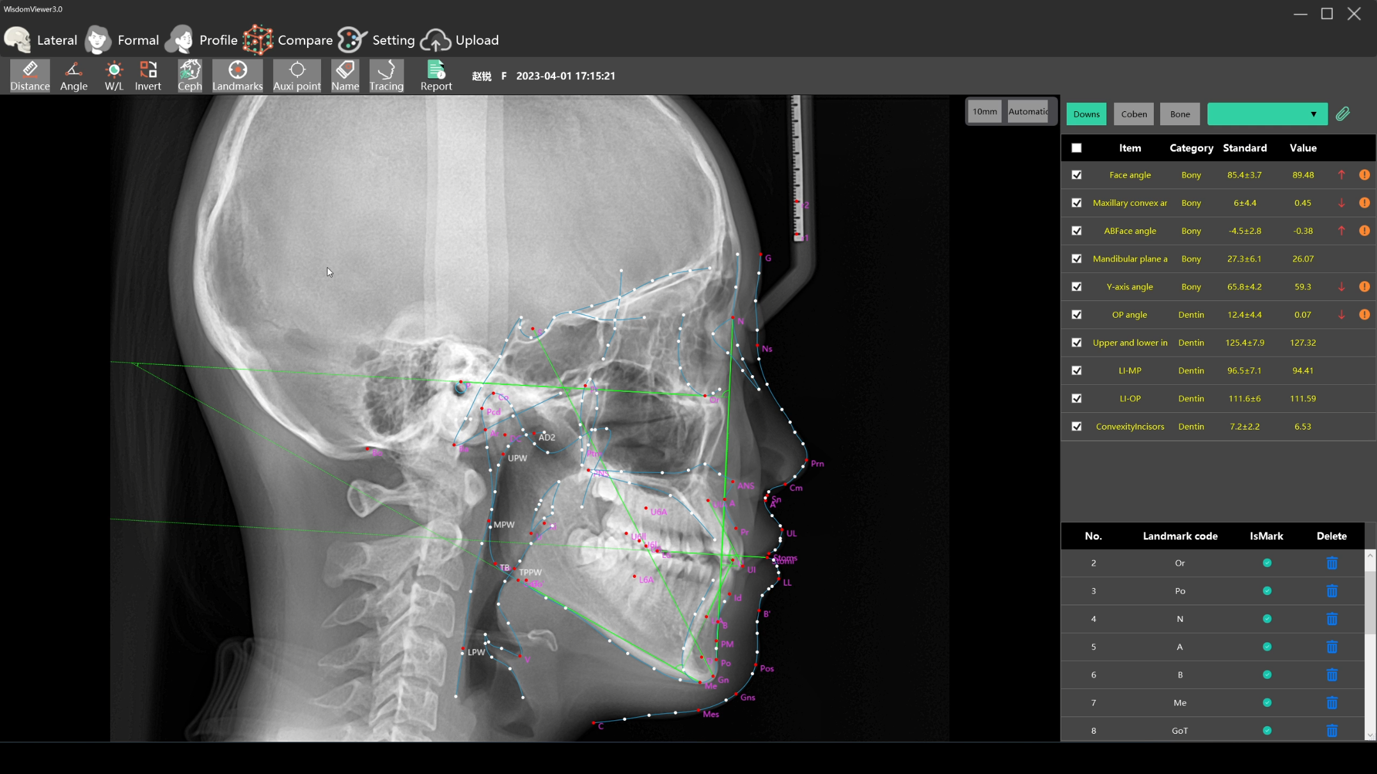Expand the green analysis method dropdown
Screen dimensions: 1377x774
1267,114
